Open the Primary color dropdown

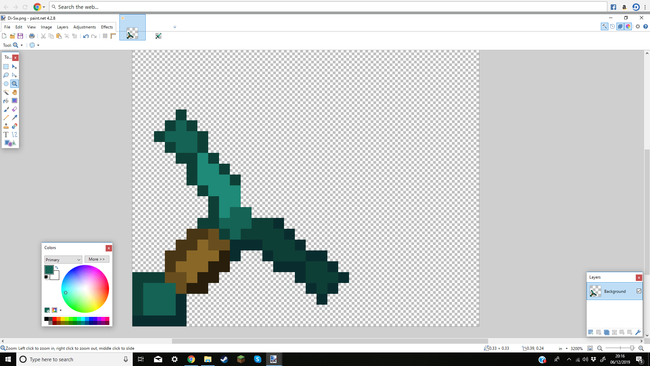[x=63, y=260]
